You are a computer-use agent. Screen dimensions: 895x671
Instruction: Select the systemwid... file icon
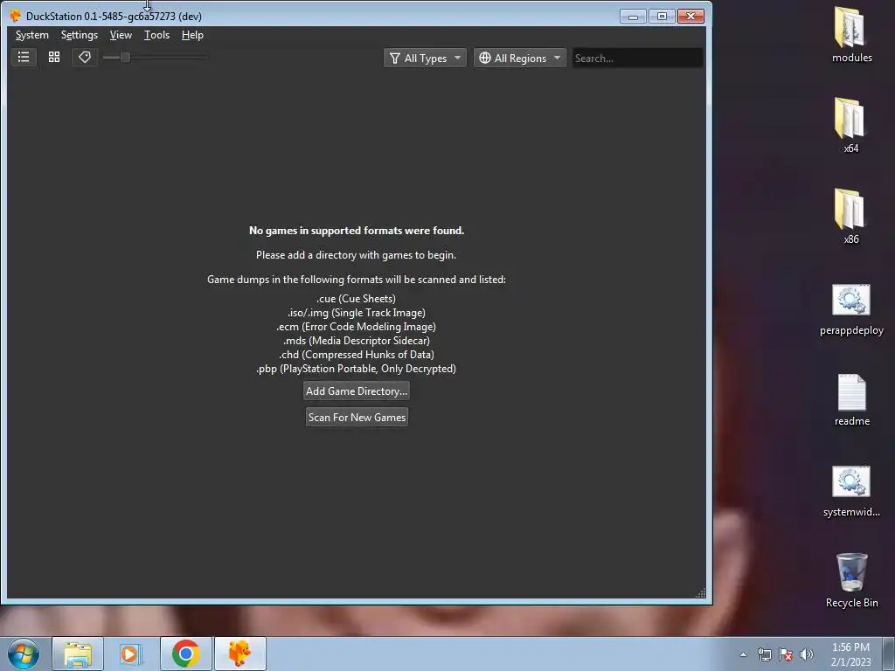tap(851, 491)
